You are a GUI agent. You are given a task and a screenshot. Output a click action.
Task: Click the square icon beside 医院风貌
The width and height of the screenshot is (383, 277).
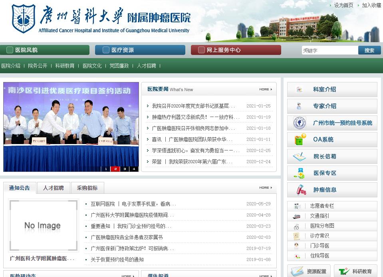(10, 50)
